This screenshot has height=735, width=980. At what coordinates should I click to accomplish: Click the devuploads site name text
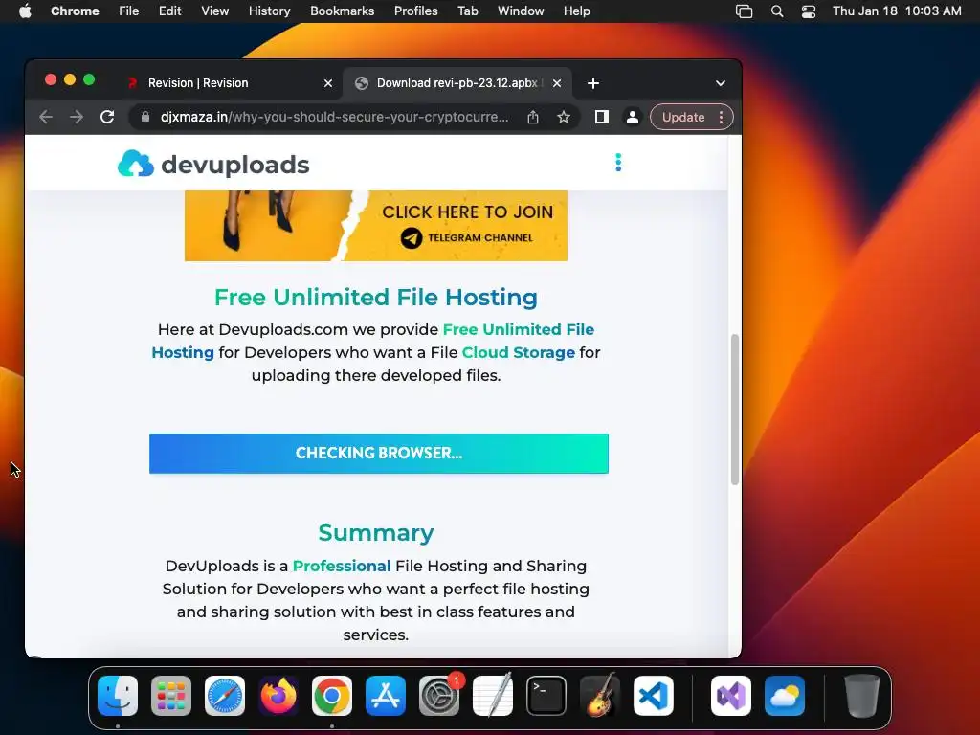[235, 165]
